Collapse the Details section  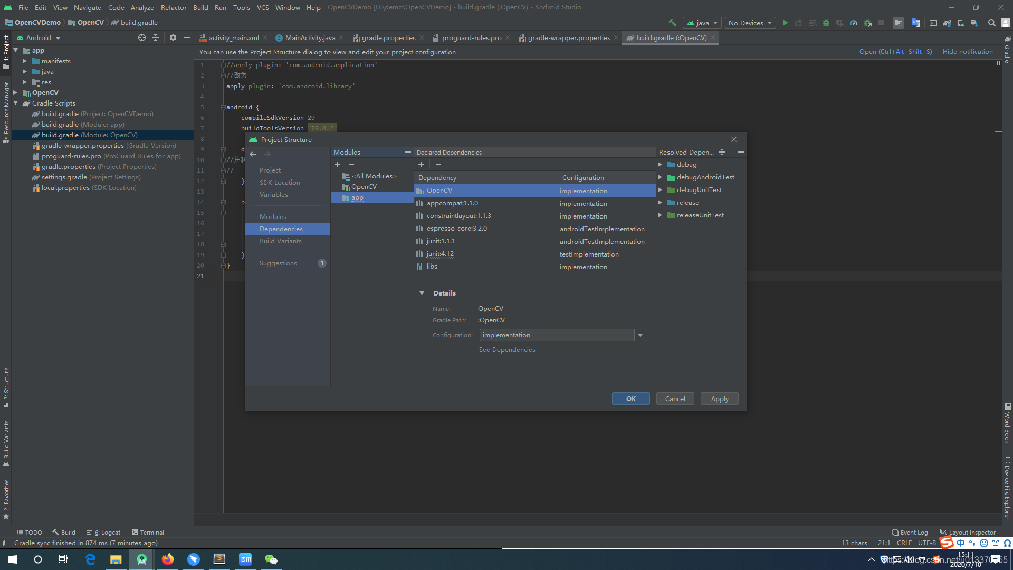[422, 293]
